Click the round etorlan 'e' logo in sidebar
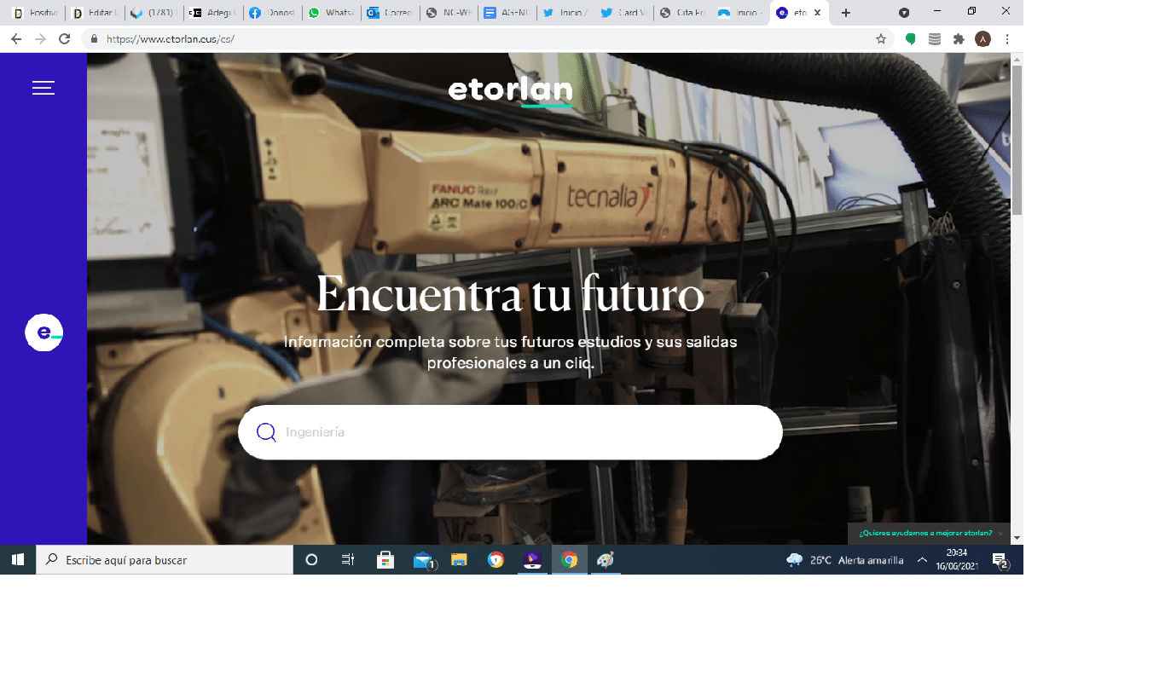The image size is (1165, 682). pos(43,332)
